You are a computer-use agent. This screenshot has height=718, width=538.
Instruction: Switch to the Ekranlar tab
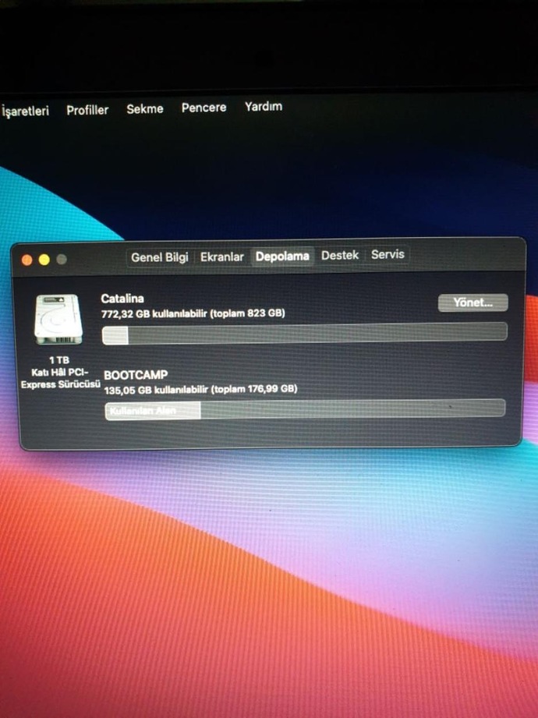click(x=222, y=257)
